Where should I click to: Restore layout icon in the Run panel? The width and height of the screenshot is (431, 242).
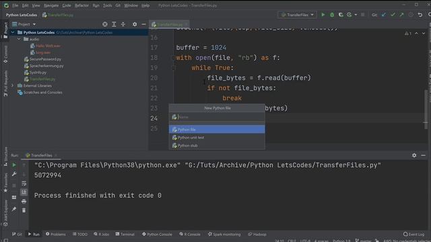pos(14,197)
